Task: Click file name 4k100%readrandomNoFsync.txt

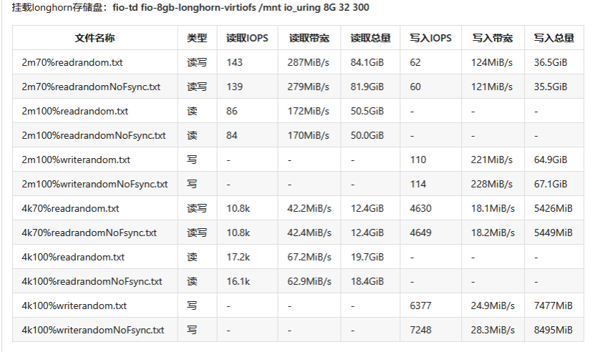Action: coord(92,281)
